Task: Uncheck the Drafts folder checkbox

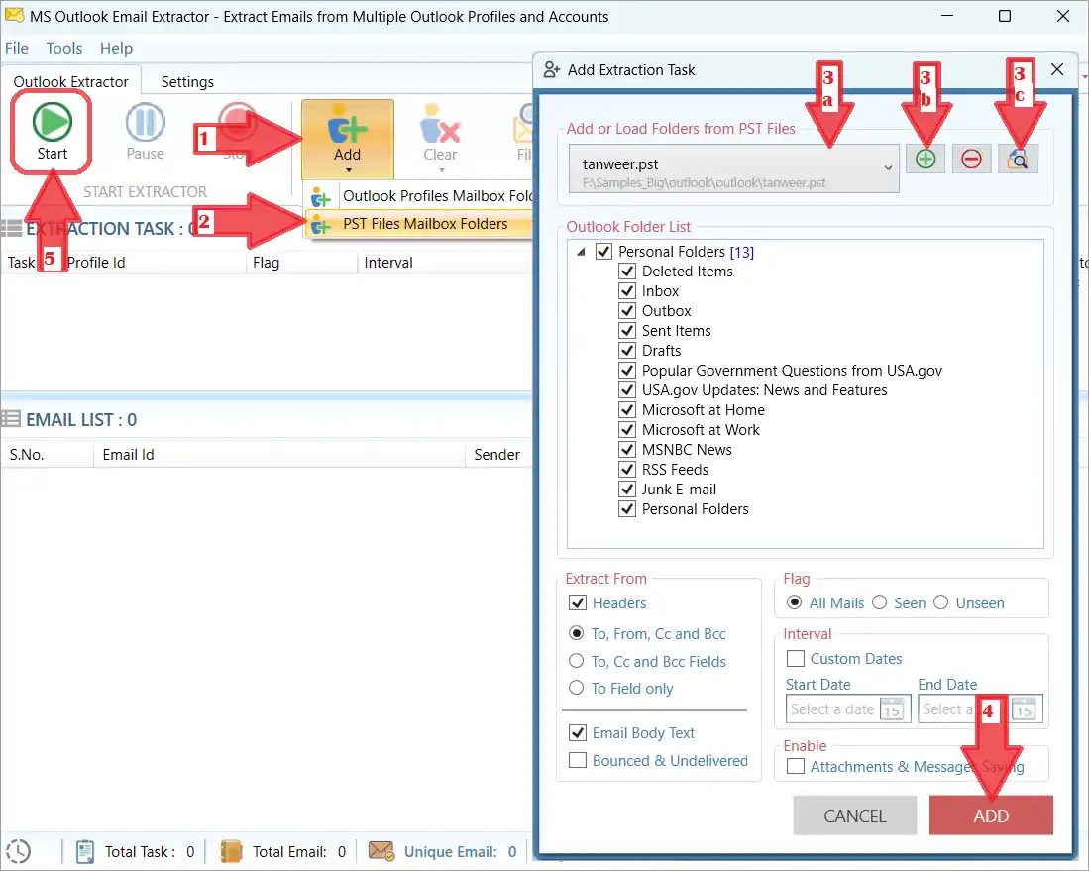Action: point(627,350)
